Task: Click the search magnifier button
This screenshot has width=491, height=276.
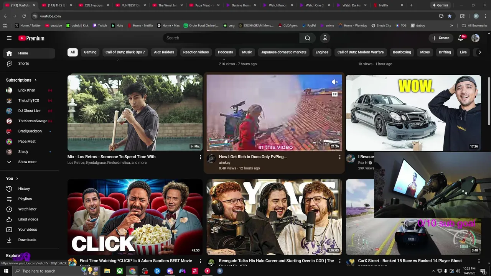Action: point(307,38)
